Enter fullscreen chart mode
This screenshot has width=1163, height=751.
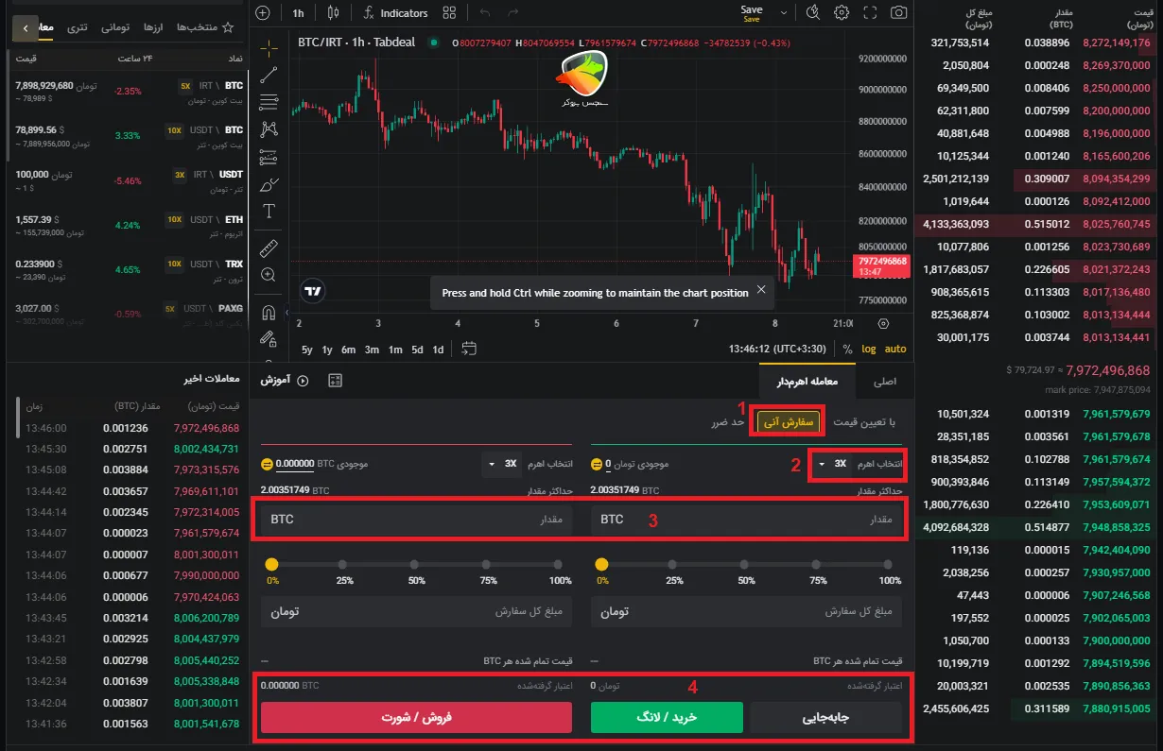(x=870, y=13)
